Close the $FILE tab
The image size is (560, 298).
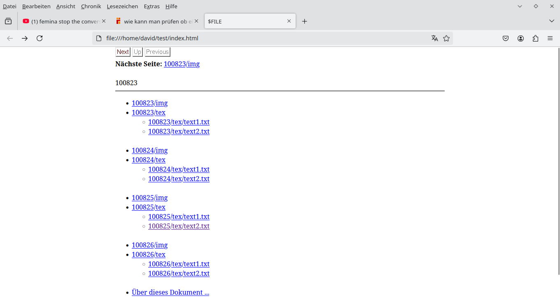click(x=289, y=21)
